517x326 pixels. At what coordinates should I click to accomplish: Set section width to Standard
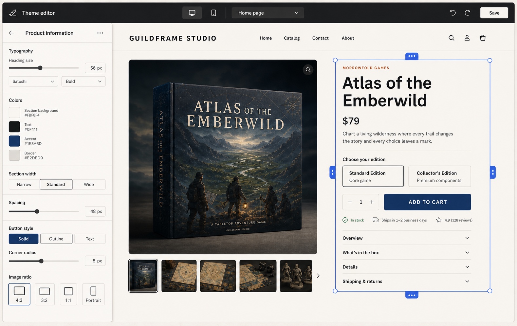pyautogui.click(x=56, y=184)
